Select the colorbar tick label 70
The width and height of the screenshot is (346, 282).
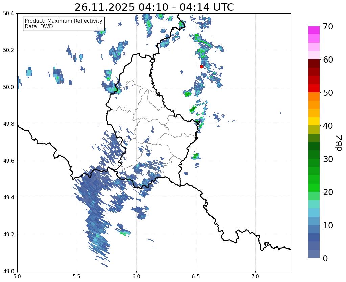(328, 26)
